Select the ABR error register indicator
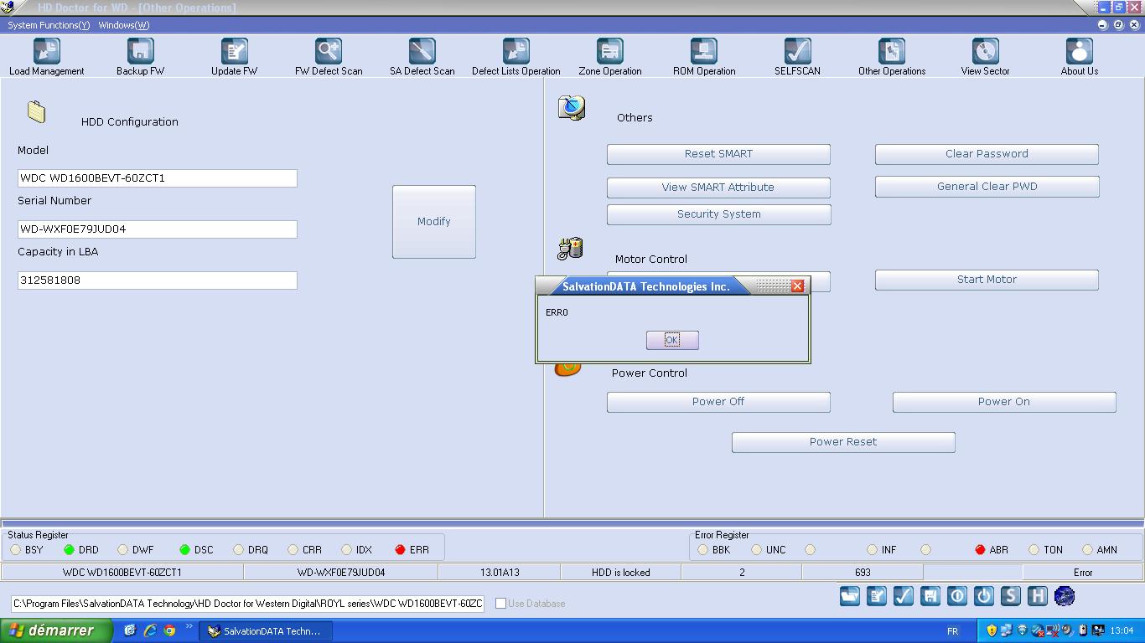The width and height of the screenshot is (1145, 643). click(980, 550)
